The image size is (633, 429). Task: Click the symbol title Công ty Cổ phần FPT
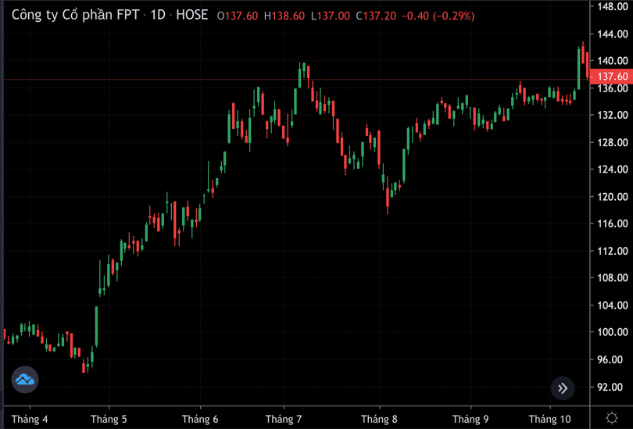[x=74, y=15]
